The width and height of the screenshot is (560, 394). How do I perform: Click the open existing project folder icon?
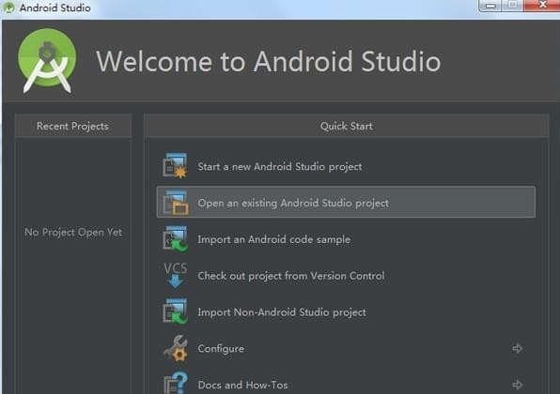175,203
